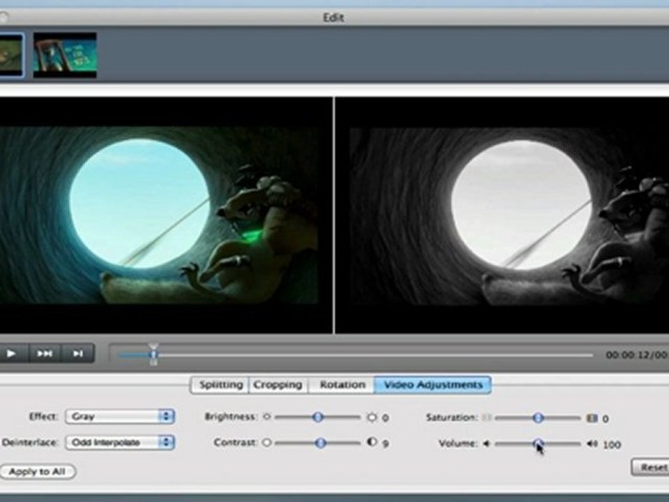Click the Volume slider handle
The image size is (669, 502).
tap(538, 444)
